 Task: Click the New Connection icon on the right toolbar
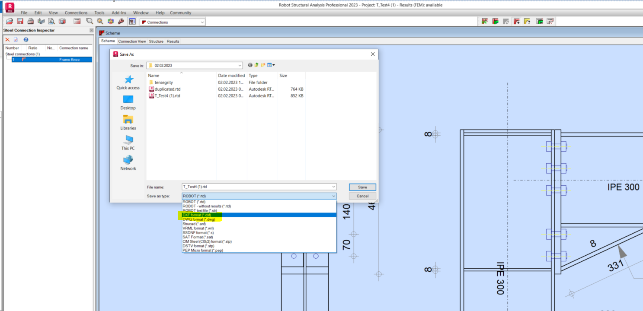point(517,21)
